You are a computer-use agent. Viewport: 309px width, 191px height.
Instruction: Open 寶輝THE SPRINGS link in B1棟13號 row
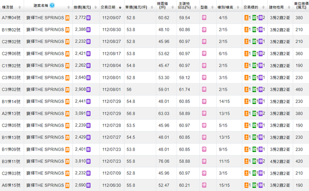(45, 137)
